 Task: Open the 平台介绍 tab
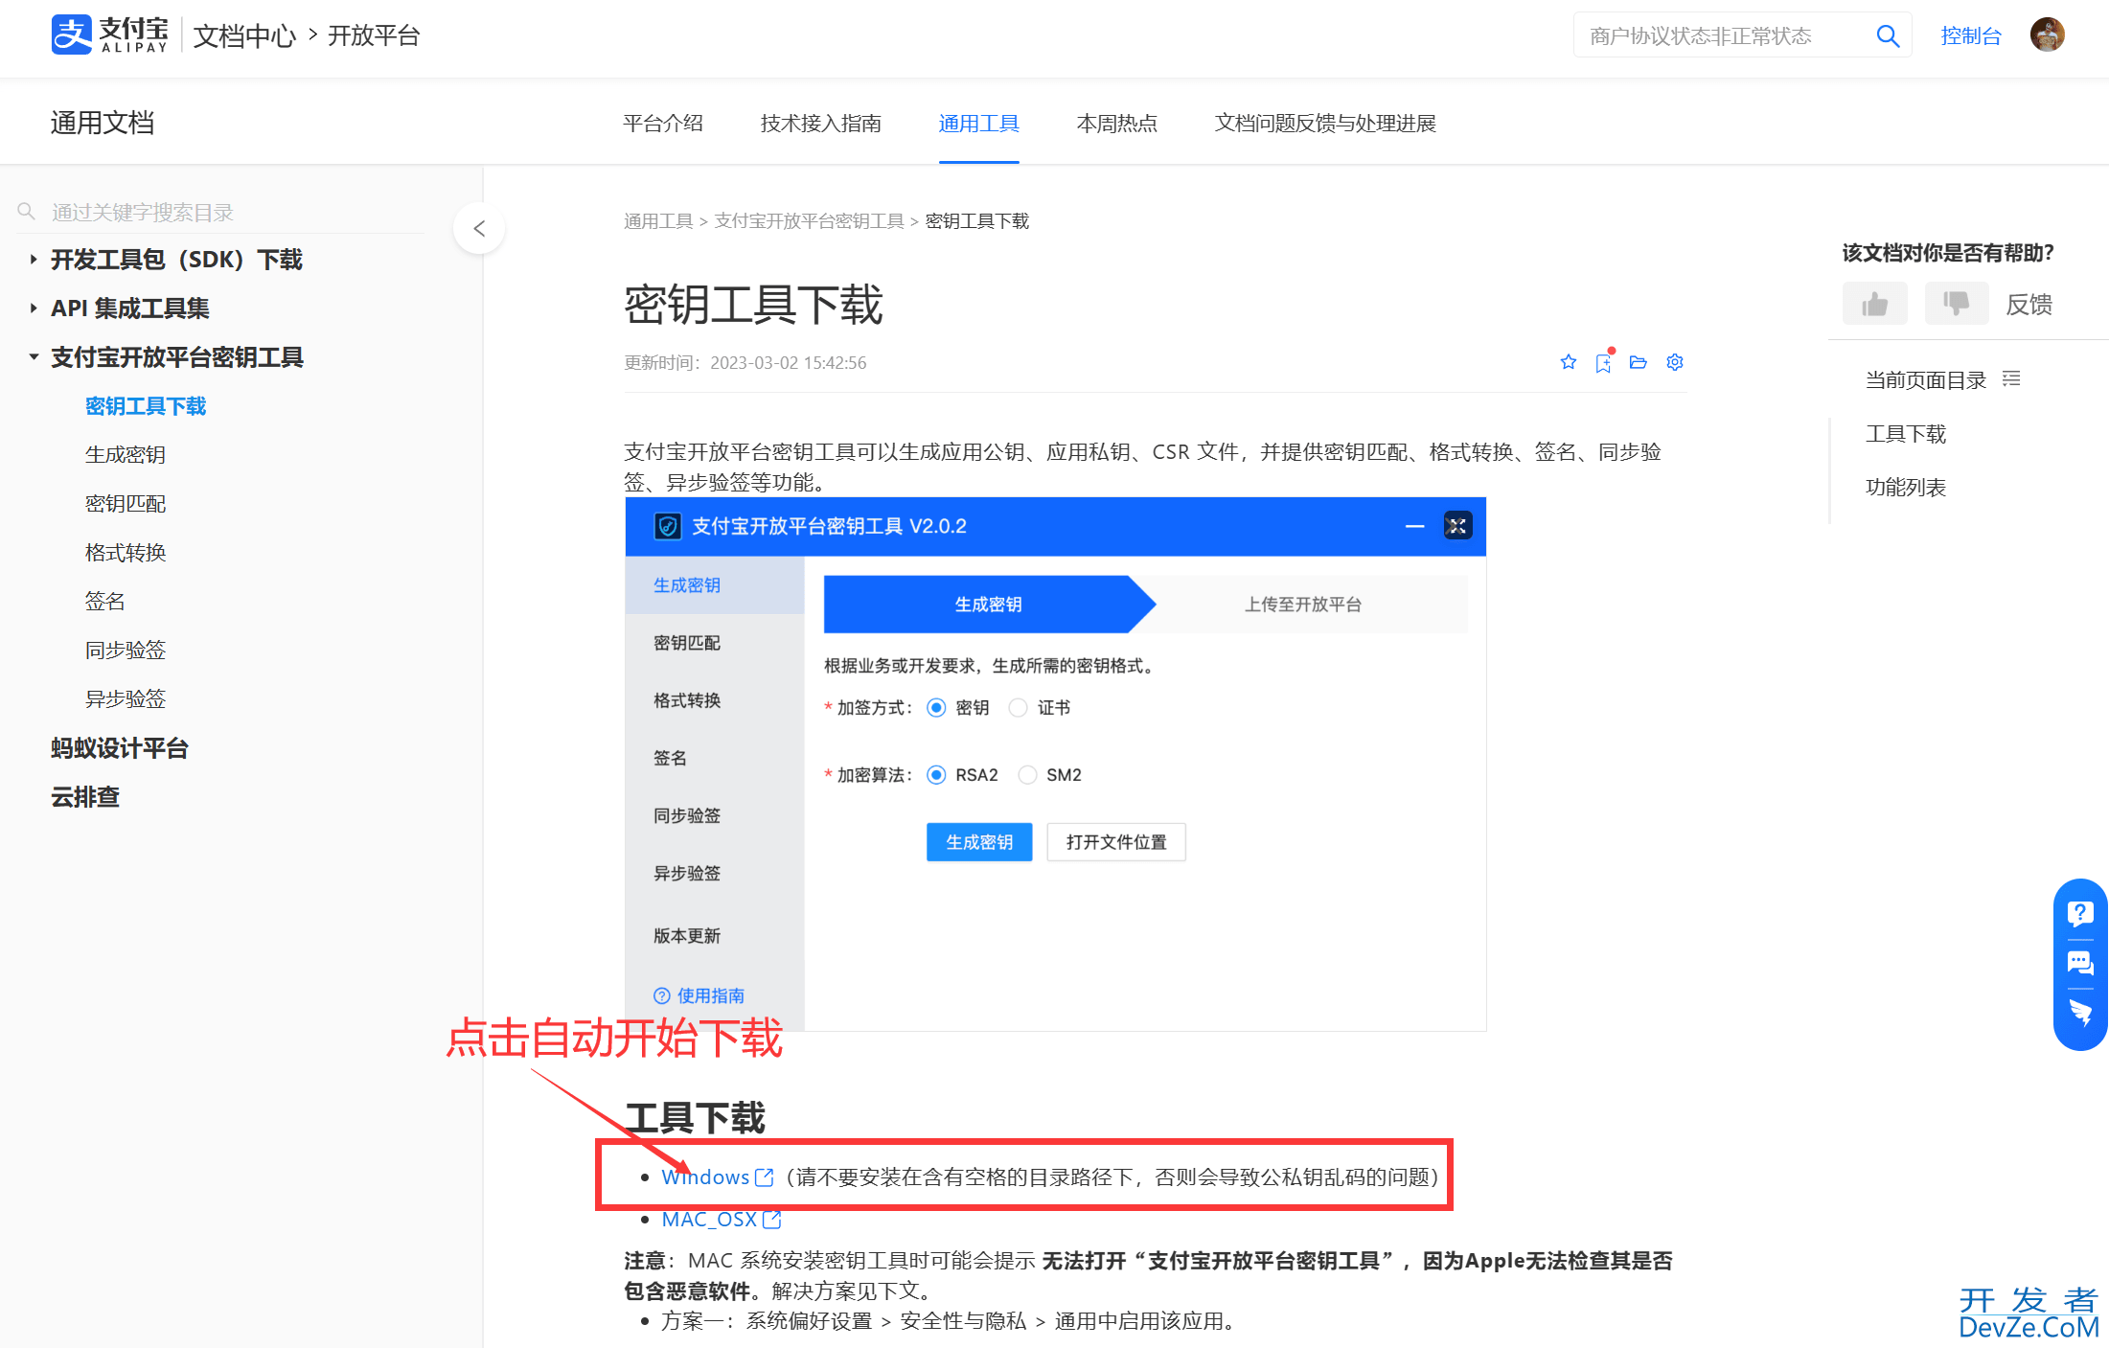pyautogui.click(x=663, y=124)
